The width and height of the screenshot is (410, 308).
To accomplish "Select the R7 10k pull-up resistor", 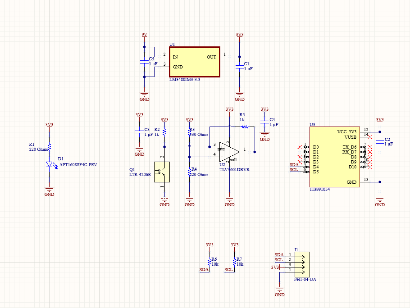I will coord(234,261).
